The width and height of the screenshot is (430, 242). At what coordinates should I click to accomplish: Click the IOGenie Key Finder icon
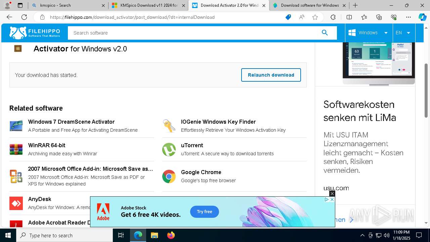pos(169,126)
